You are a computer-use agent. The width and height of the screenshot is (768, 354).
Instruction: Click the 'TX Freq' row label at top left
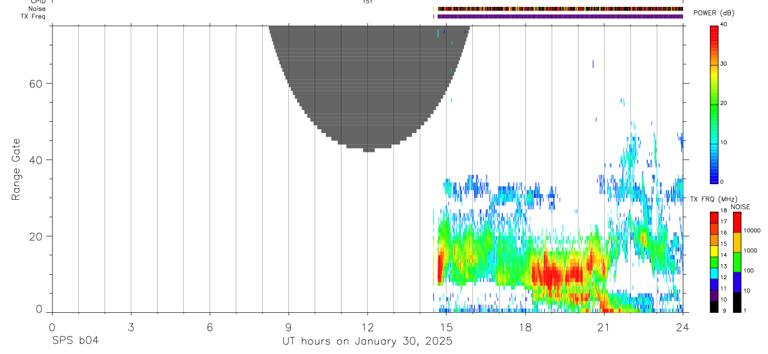coord(34,16)
